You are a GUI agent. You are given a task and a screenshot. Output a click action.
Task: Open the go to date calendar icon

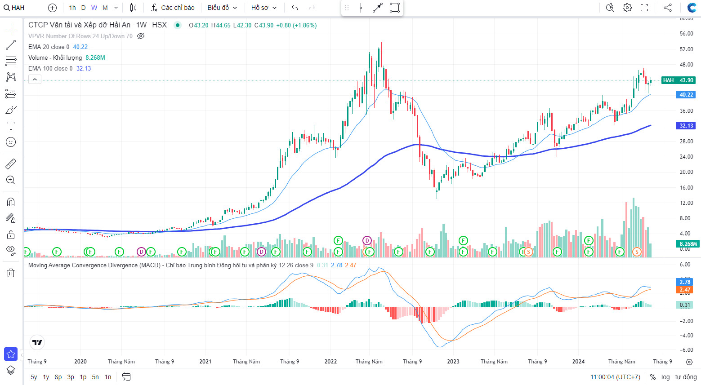126,377
